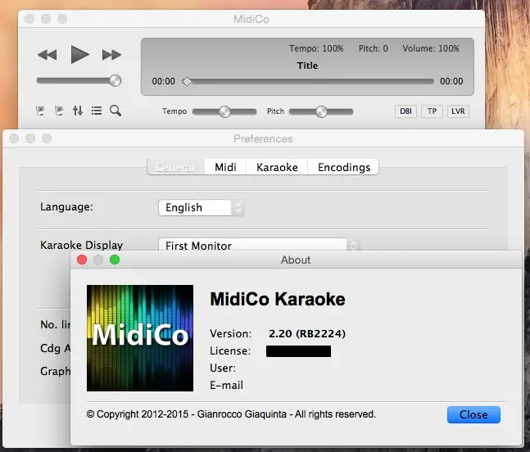530x452 pixels.
Task: Click the Title text in the player display
Action: (x=307, y=66)
